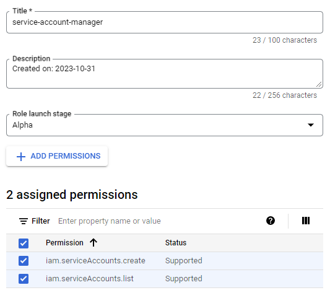This screenshot has height=298, width=330.
Task: Open the column display options icon
Action: tap(306, 221)
